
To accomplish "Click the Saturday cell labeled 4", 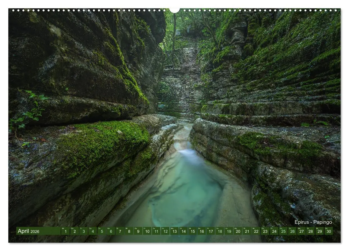I will coord(93,232).
